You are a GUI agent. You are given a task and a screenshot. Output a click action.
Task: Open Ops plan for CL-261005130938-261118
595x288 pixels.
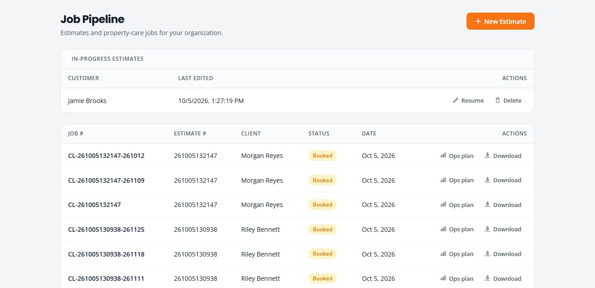point(457,254)
